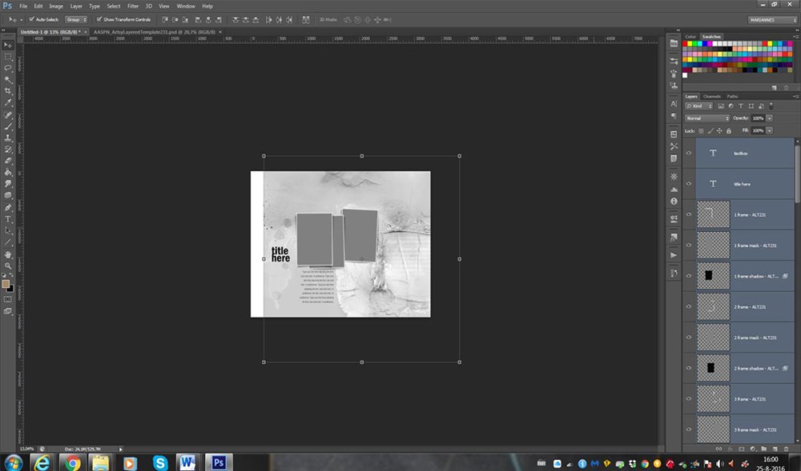Select the Clone Stamp tool
This screenshot has height=471, width=801.
[8, 138]
